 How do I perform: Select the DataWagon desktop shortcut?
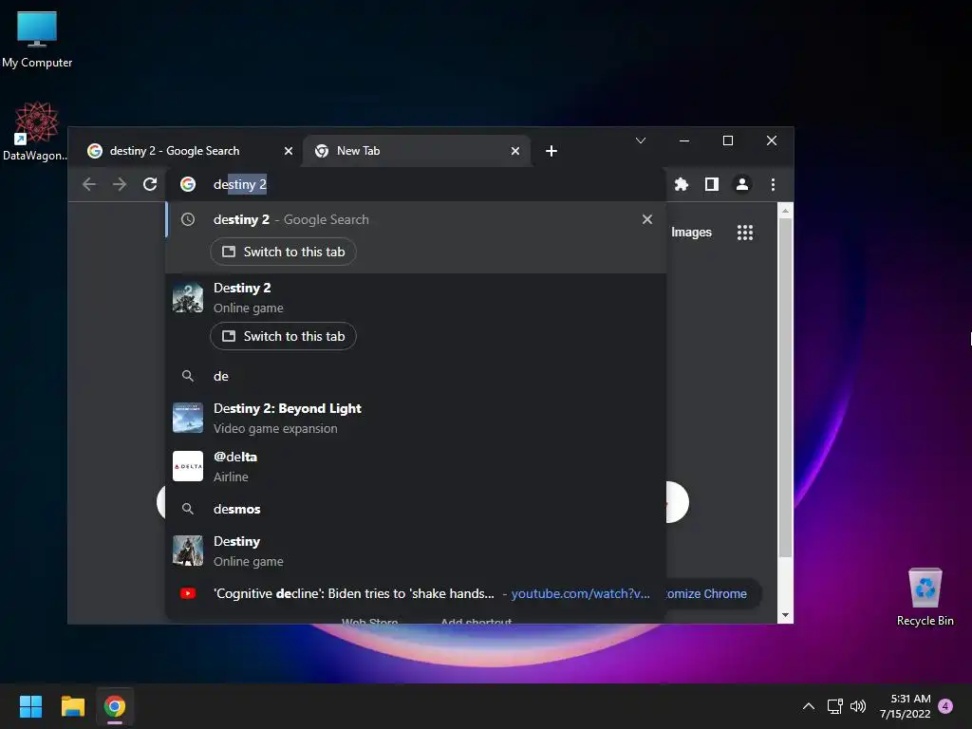[x=35, y=131]
